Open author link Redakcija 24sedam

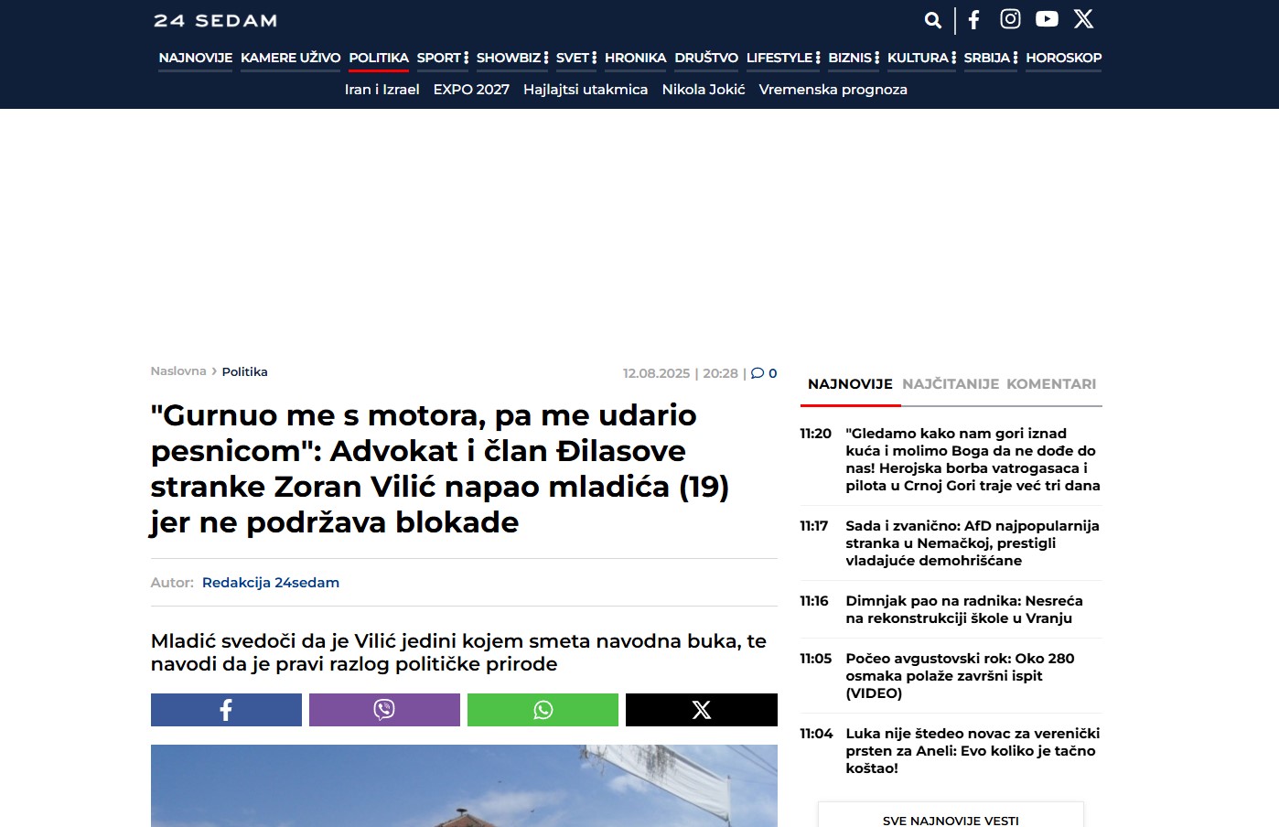point(270,583)
